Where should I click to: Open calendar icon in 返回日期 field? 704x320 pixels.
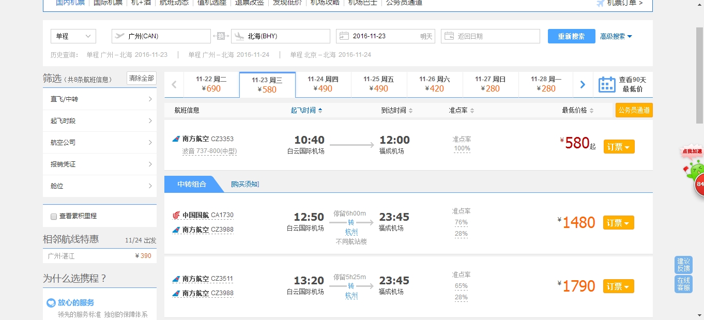449,36
